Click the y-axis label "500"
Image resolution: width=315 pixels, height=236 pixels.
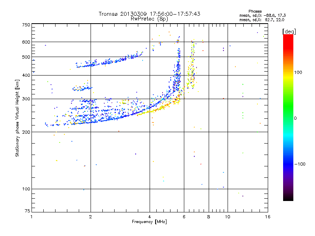(x=26, y=57)
